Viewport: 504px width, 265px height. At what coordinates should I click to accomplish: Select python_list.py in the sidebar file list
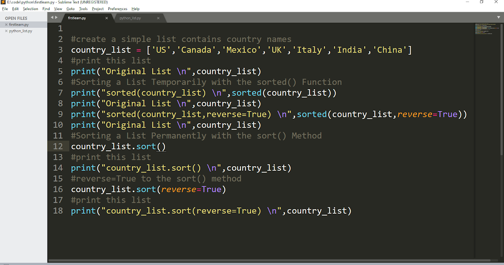click(x=20, y=30)
